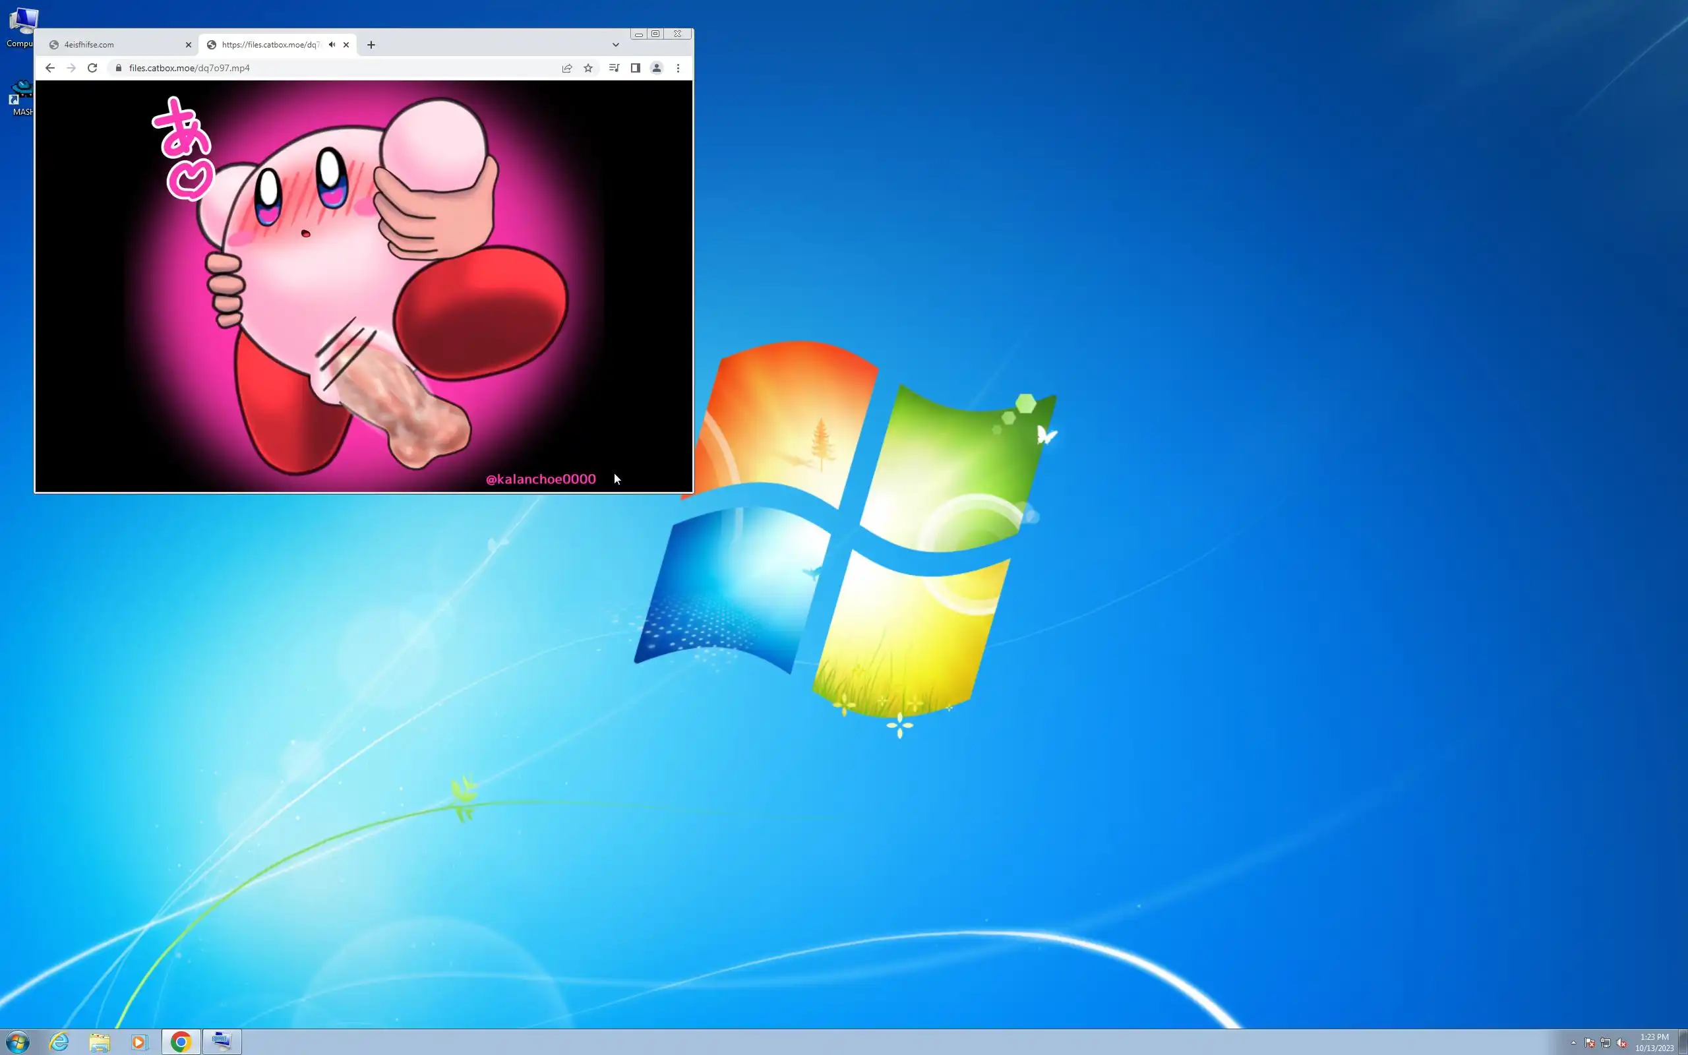1688x1055 pixels.
Task: View site info via the lock icon
Action: [x=119, y=68]
